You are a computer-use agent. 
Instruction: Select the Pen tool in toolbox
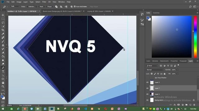coord(3,68)
